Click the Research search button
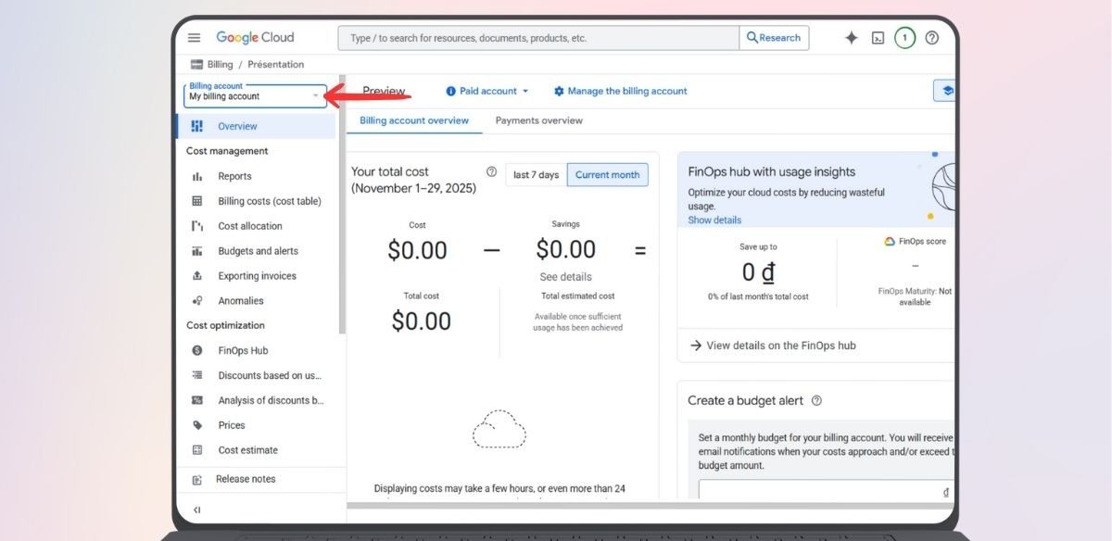The height and width of the screenshot is (541, 1112). 774,38
